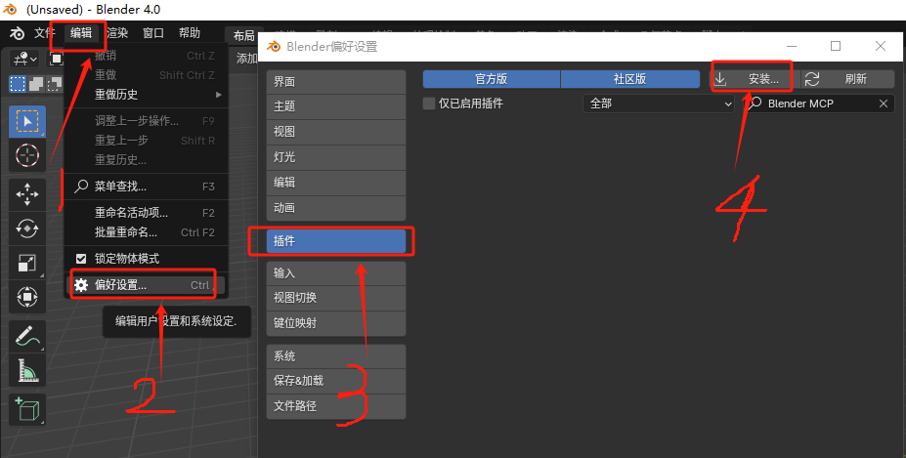Image resolution: width=906 pixels, height=458 pixels.
Task: Activate the Annotate pencil tool
Action: [x=27, y=336]
